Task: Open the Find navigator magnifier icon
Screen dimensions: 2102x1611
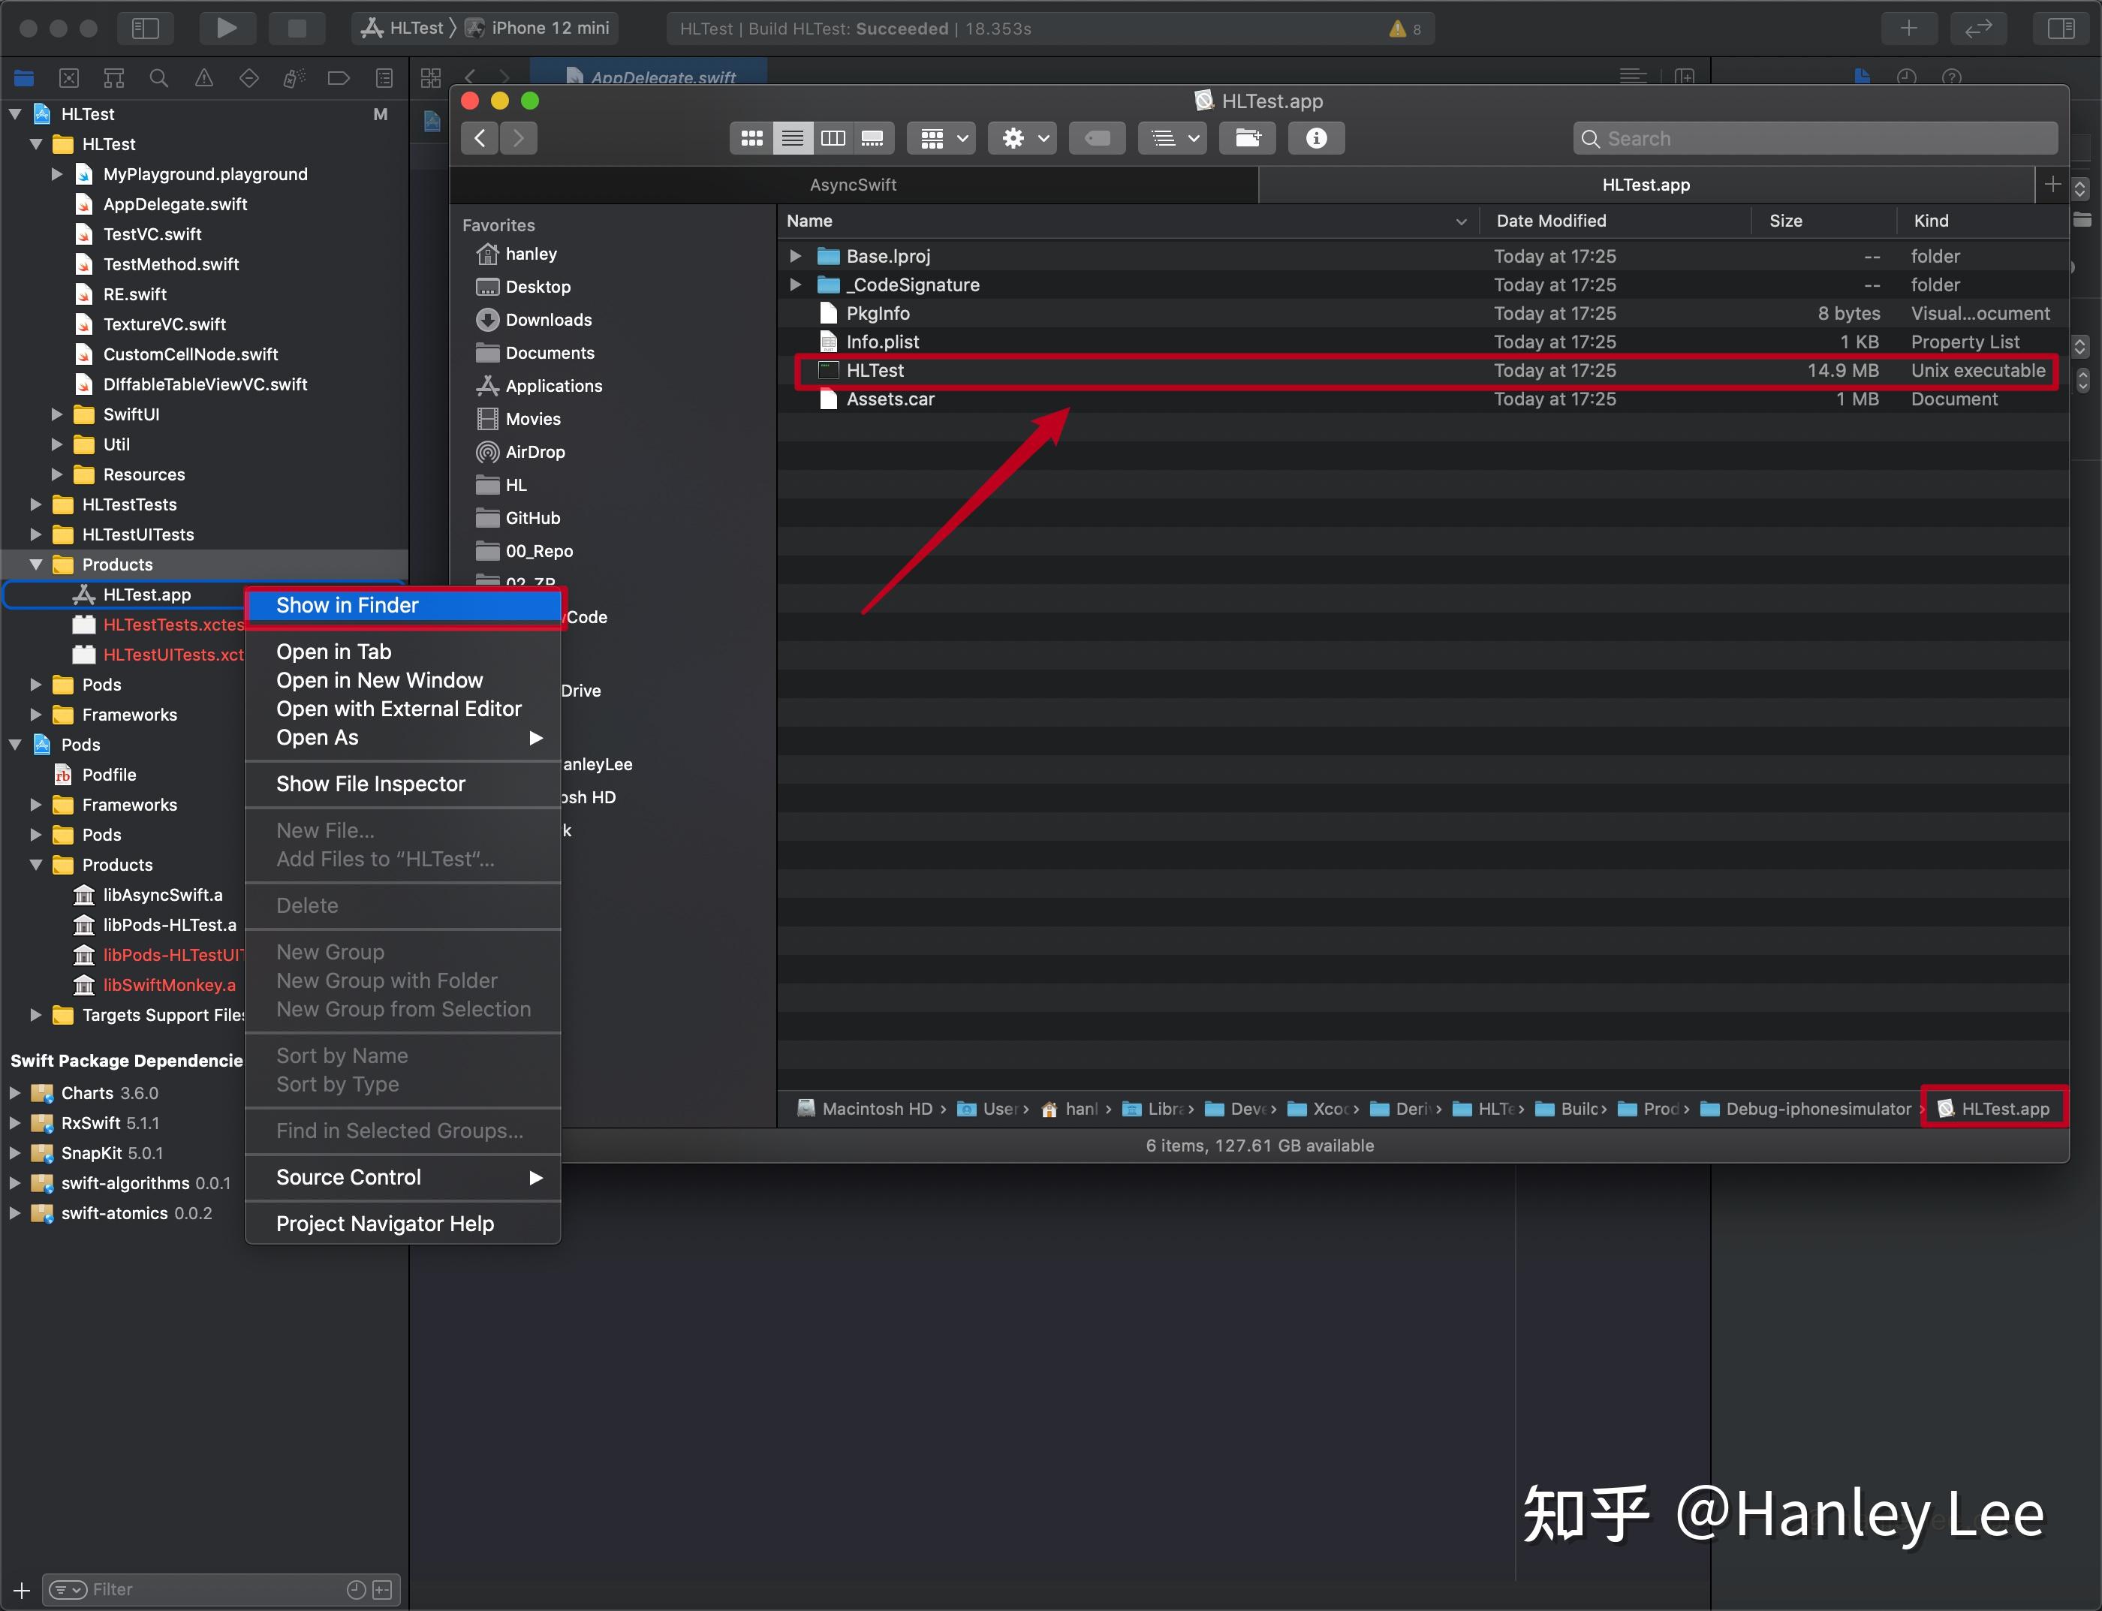Action: pos(159,77)
